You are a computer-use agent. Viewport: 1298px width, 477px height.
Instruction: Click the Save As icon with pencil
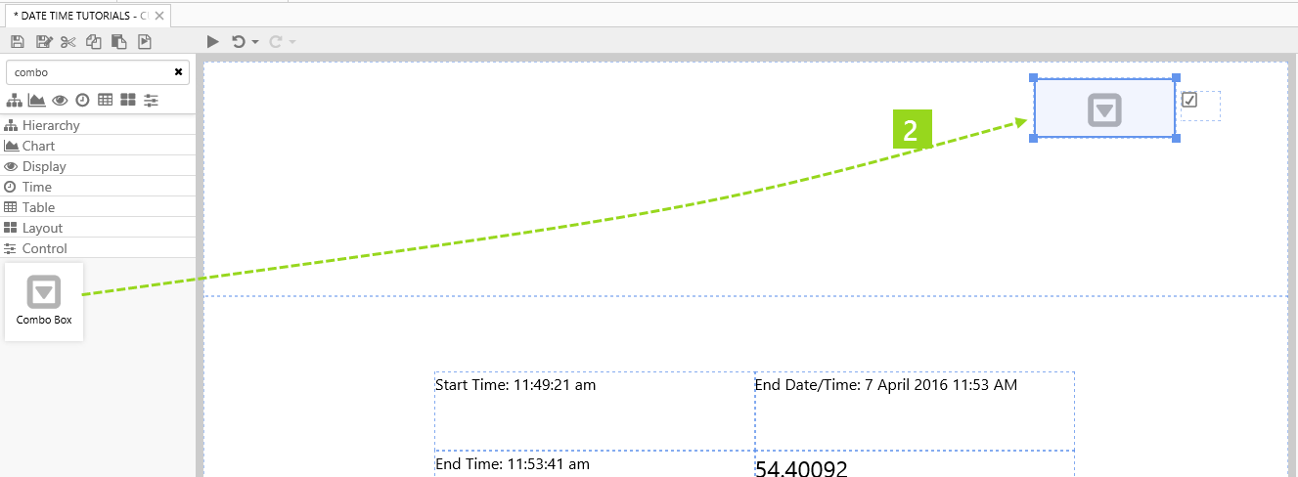43,41
